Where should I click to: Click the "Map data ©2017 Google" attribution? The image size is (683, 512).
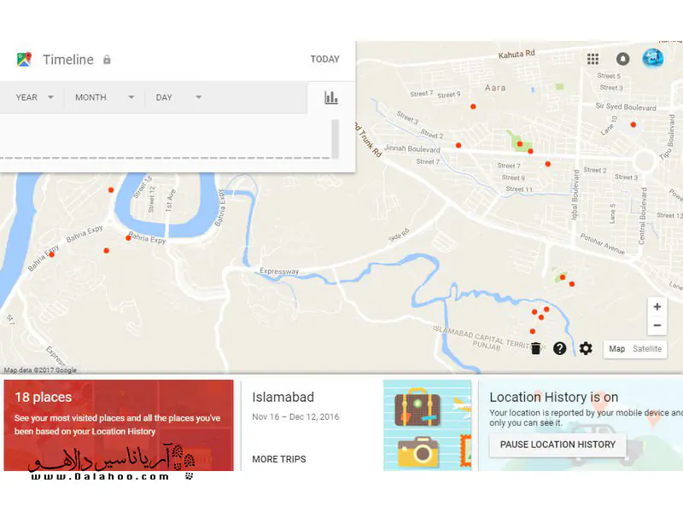tap(40, 370)
